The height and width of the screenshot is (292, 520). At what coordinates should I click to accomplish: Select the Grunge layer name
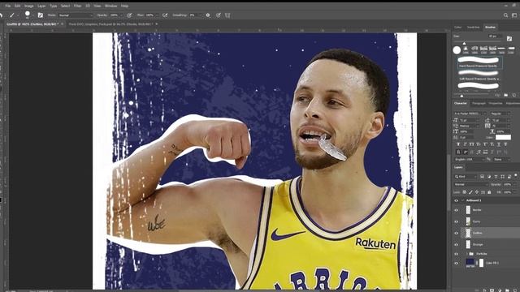point(478,245)
